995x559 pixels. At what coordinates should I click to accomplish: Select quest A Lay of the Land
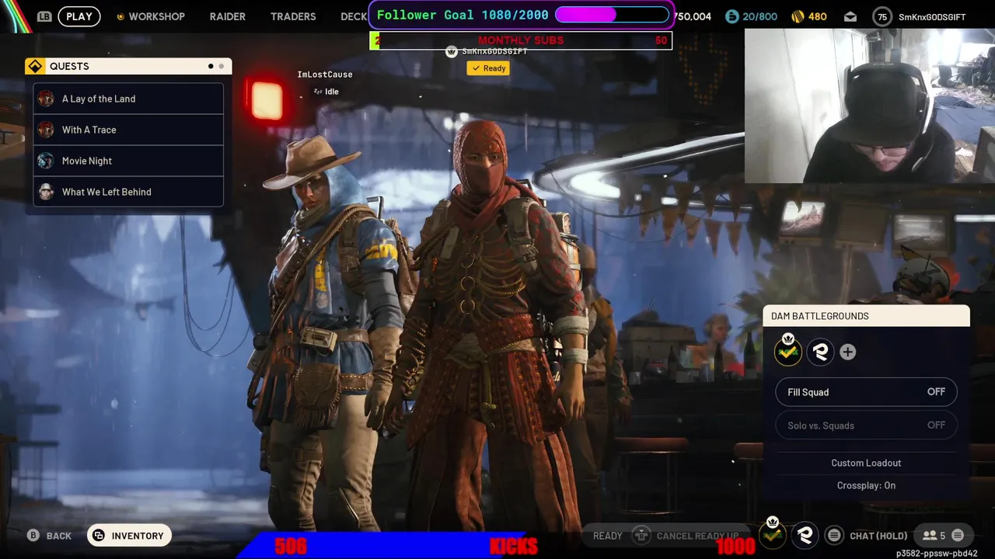[x=128, y=99]
